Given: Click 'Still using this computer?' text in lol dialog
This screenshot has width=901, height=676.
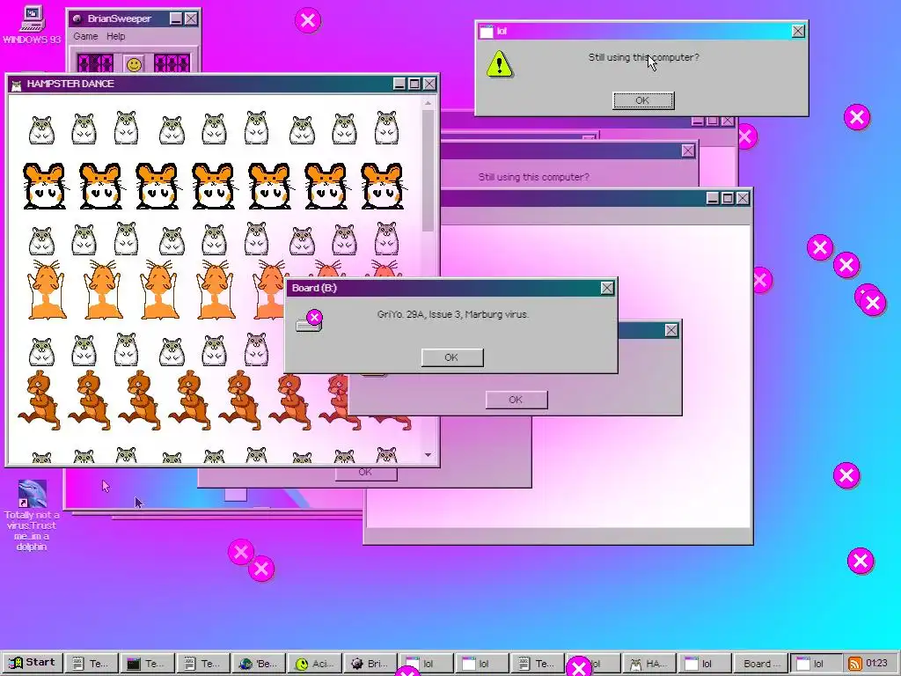Looking at the screenshot, I should (x=643, y=57).
